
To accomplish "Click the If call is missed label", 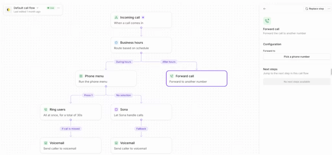I will pyautogui.click(x=71, y=128).
